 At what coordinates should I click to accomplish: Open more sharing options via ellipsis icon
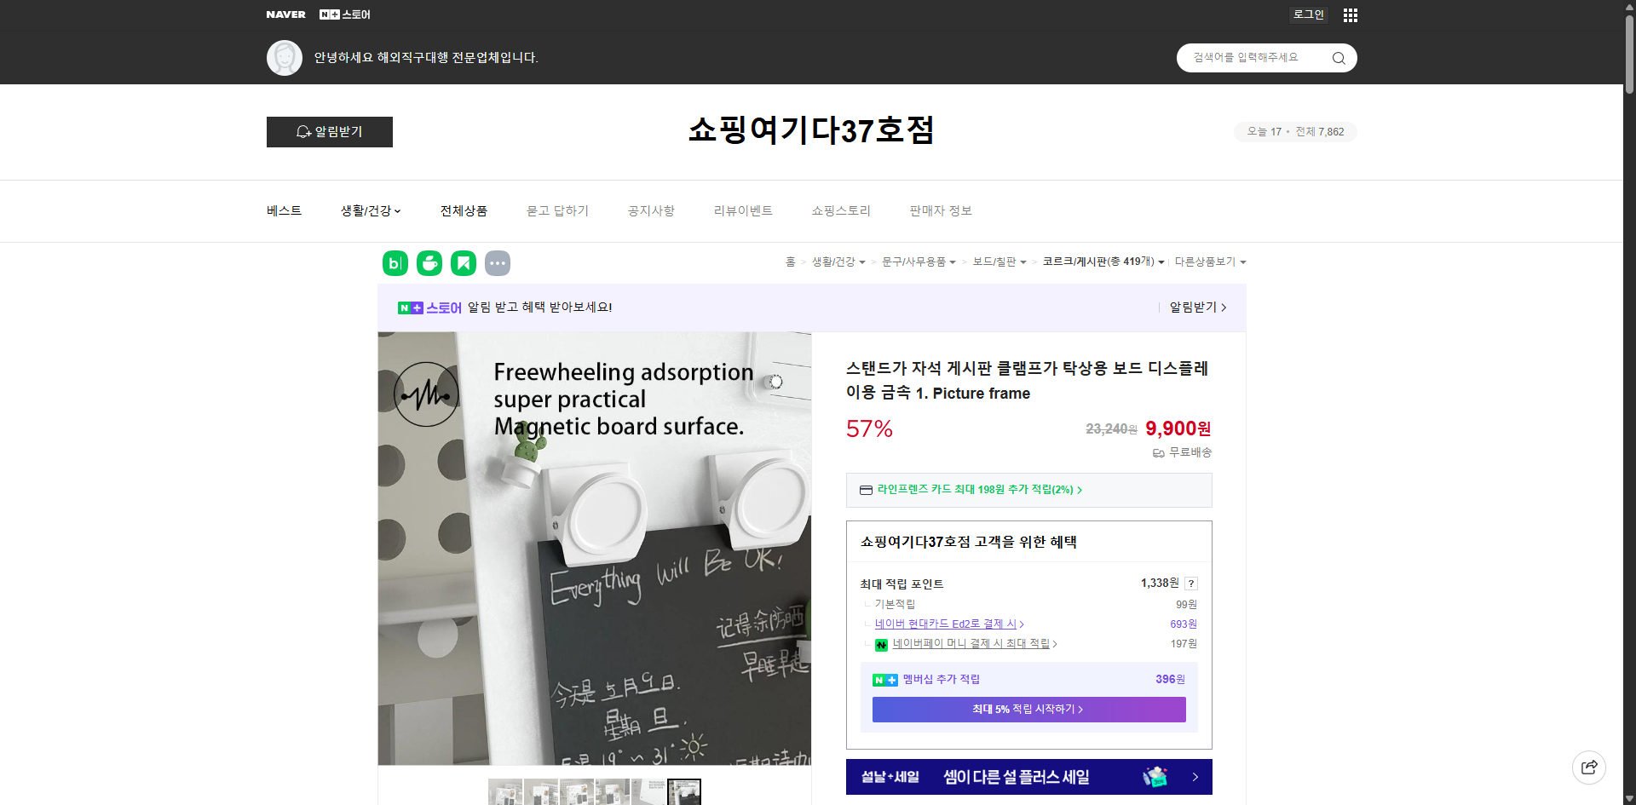pos(498,263)
